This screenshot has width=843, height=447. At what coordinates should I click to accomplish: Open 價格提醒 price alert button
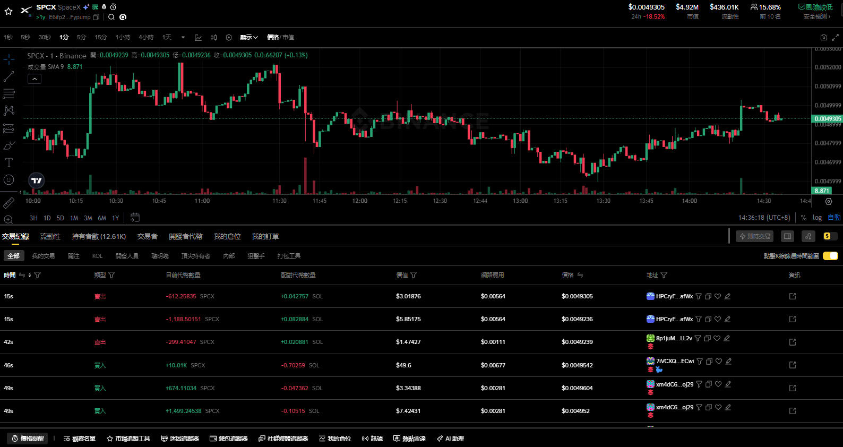pyautogui.click(x=28, y=439)
